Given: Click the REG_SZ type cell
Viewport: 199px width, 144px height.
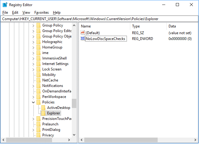Looking at the screenshot, I should (x=138, y=33).
